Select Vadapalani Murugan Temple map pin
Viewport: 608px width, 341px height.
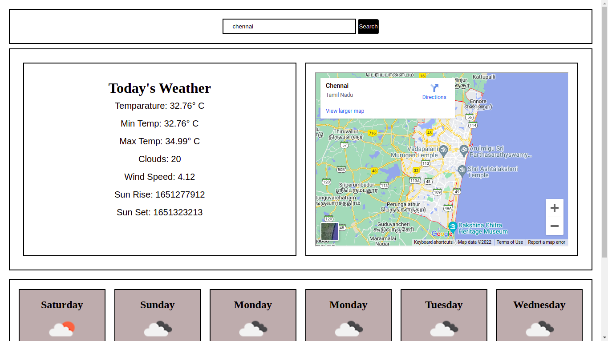[x=443, y=151]
